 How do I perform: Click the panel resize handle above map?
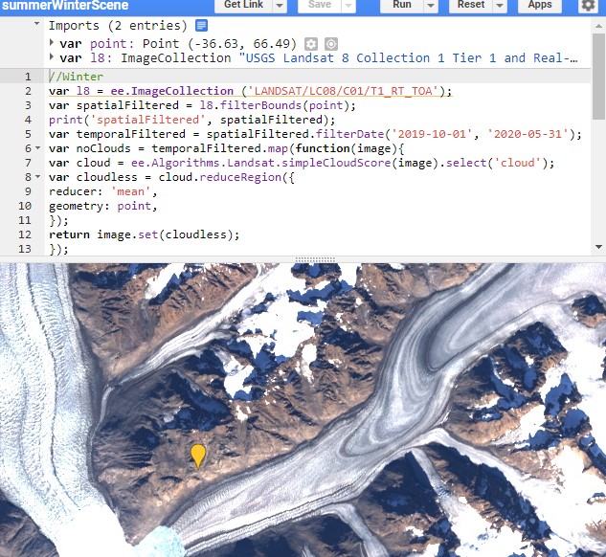pyautogui.click(x=303, y=259)
